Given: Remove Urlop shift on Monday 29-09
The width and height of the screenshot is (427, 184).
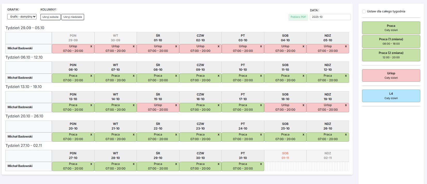Looking at the screenshot, I should pyautogui.click(x=91, y=46).
